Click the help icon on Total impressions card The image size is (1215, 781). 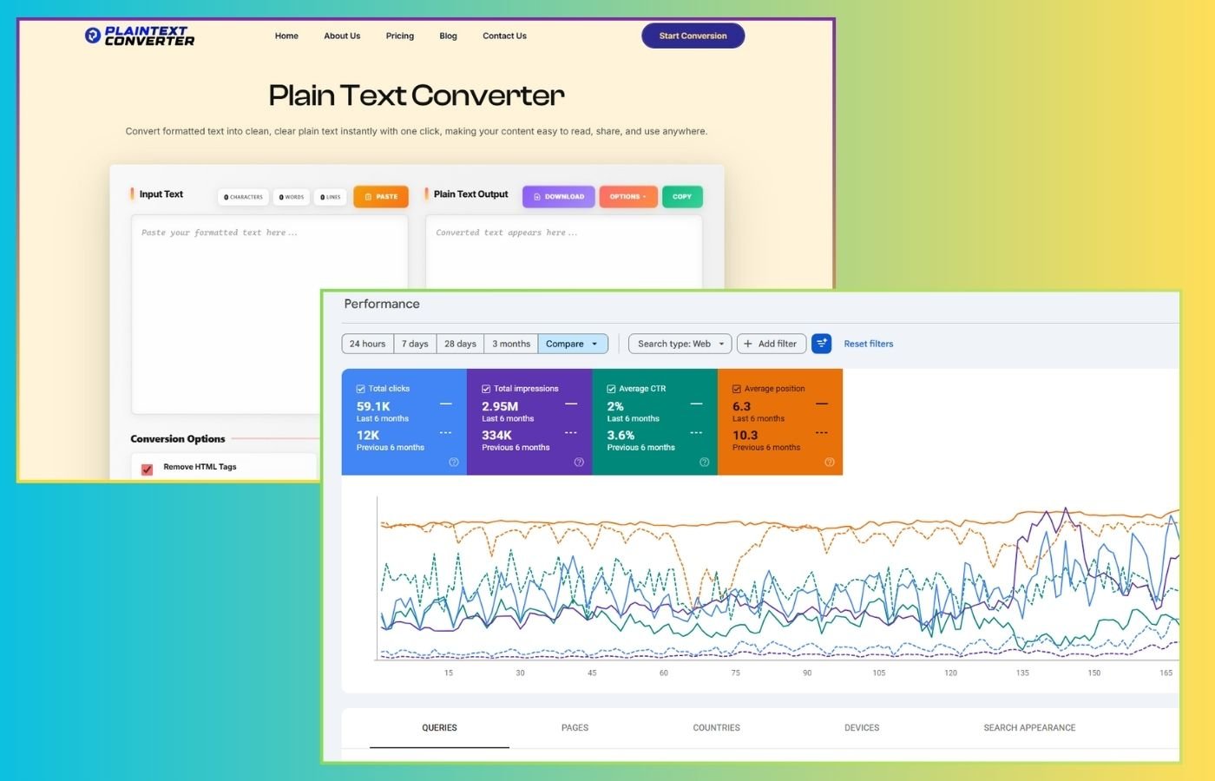click(x=579, y=463)
